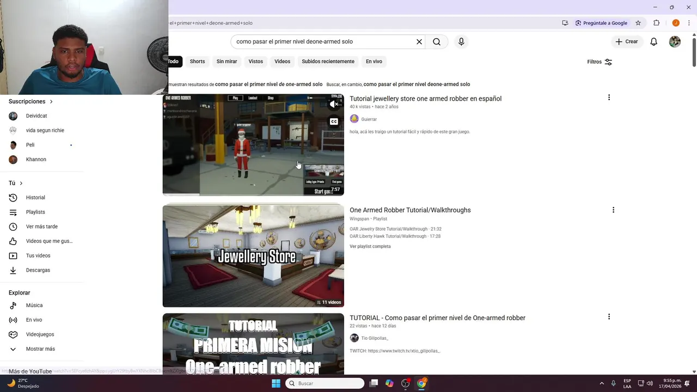Screen dimensions: 697x392
Task: Open TUTORIAL - Como pasar el primer nivel title
Action: click(x=437, y=318)
